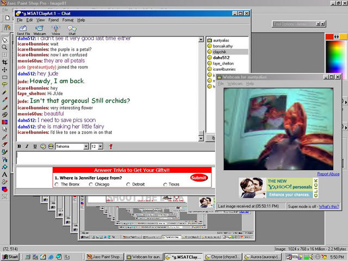This screenshot has width=348, height=261.
Task: Choose The Bronx trivia answer
Action: (x=57, y=184)
